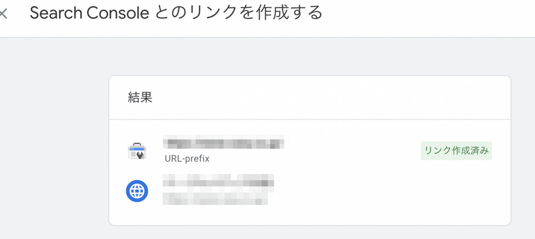The width and height of the screenshot is (535, 239).
Task: Close the Search Console link creation panel
Action: pyautogui.click(x=4, y=14)
